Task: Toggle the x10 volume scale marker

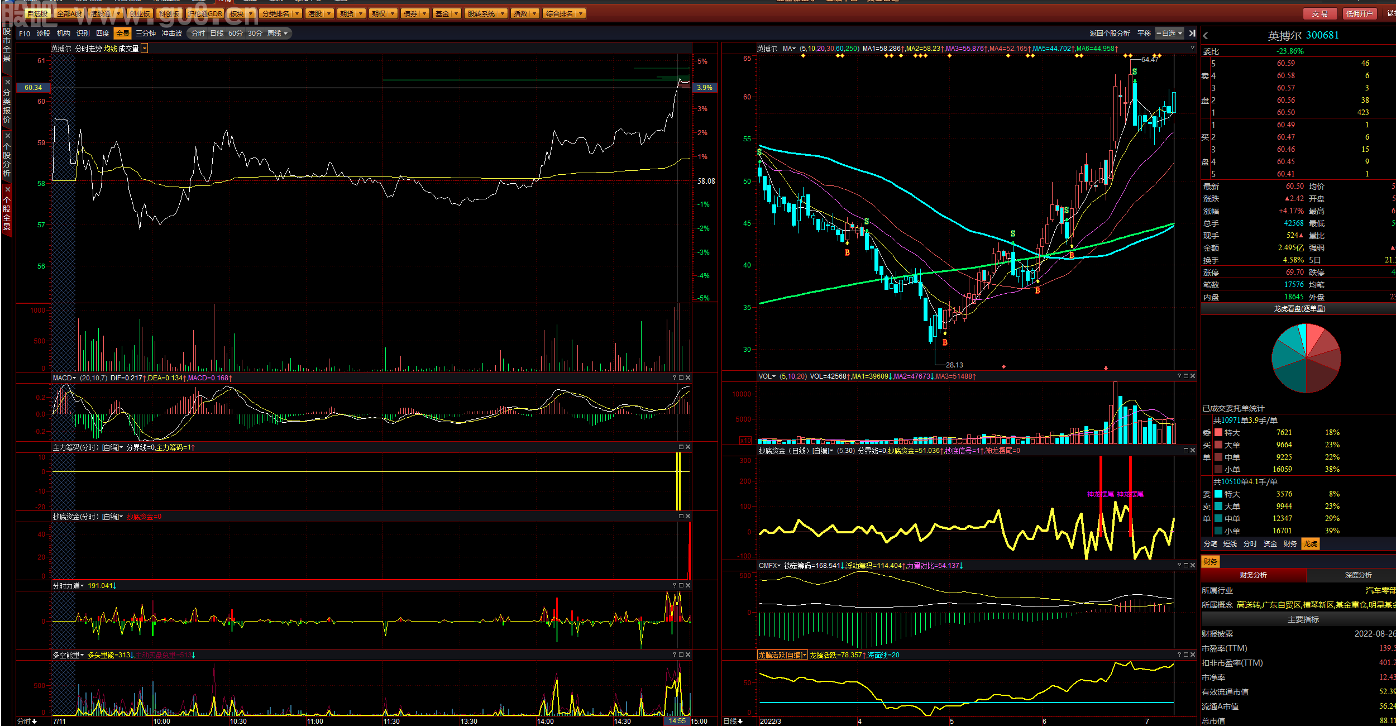Action: (x=745, y=441)
